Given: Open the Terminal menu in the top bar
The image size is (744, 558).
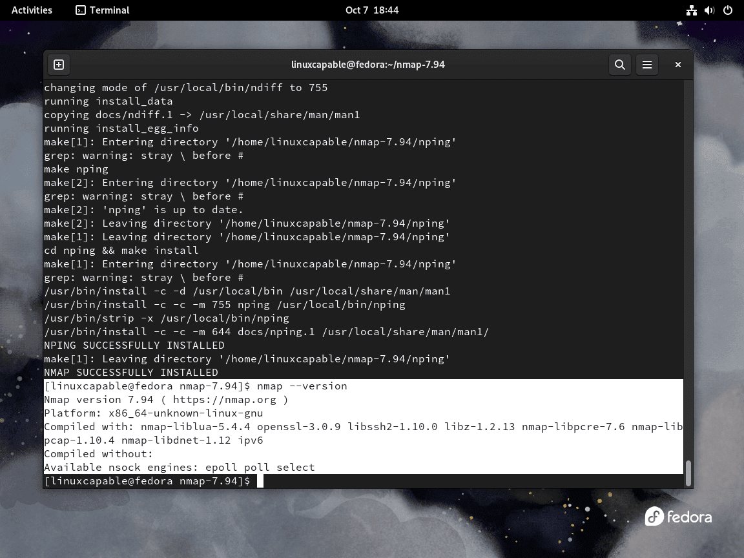Looking at the screenshot, I should click(102, 10).
